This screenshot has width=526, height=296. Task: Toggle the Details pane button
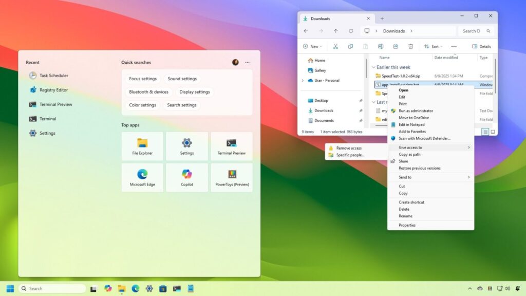pyautogui.click(x=481, y=46)
